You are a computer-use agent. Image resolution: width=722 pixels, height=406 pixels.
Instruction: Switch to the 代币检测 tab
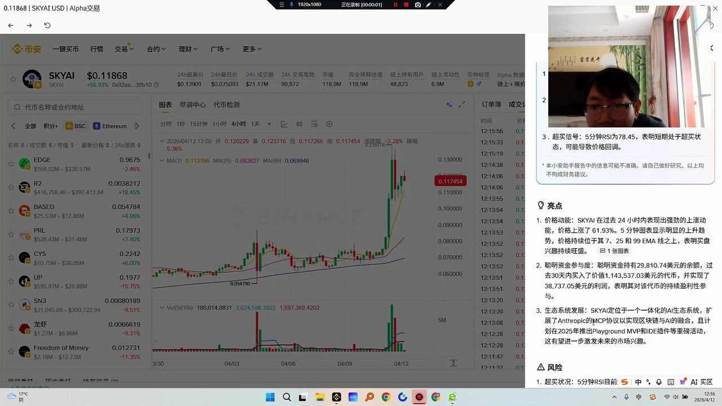coord(226,104)
